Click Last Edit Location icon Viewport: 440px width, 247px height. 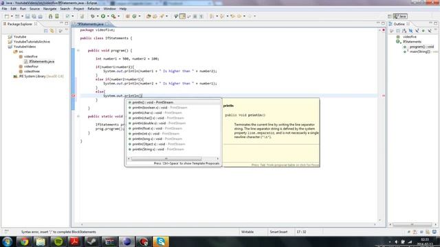pyautogui.click(x=232, y=16)
